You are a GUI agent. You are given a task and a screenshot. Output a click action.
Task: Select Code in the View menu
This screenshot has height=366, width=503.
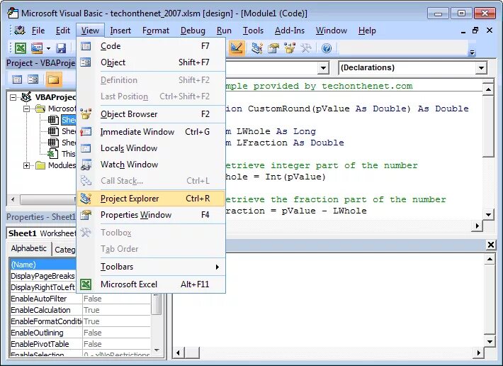pyautogui.click(x=151, y=46)
